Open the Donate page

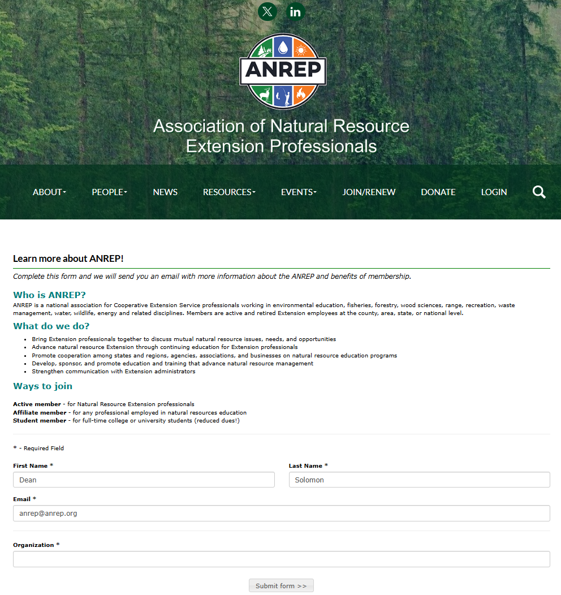(x=438, y=192)
